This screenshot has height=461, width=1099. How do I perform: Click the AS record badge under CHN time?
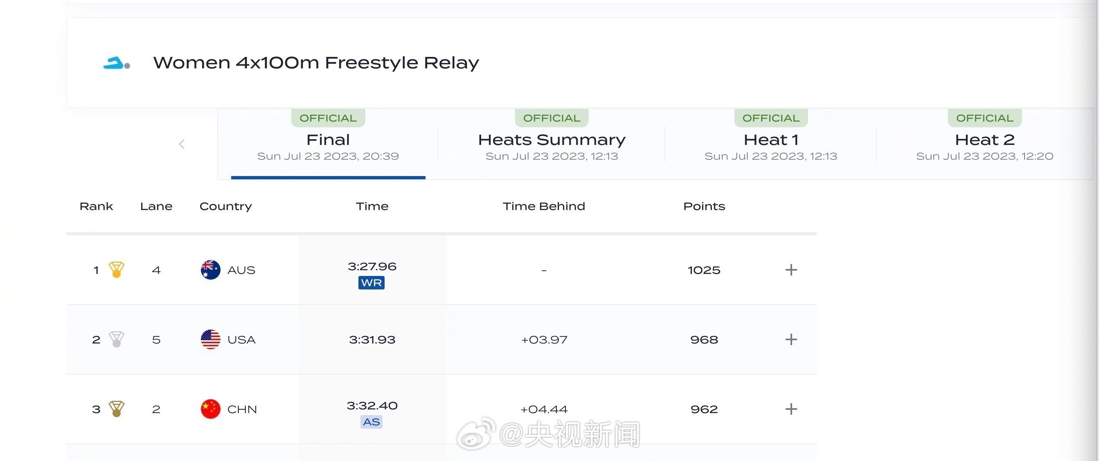point(371,422)
